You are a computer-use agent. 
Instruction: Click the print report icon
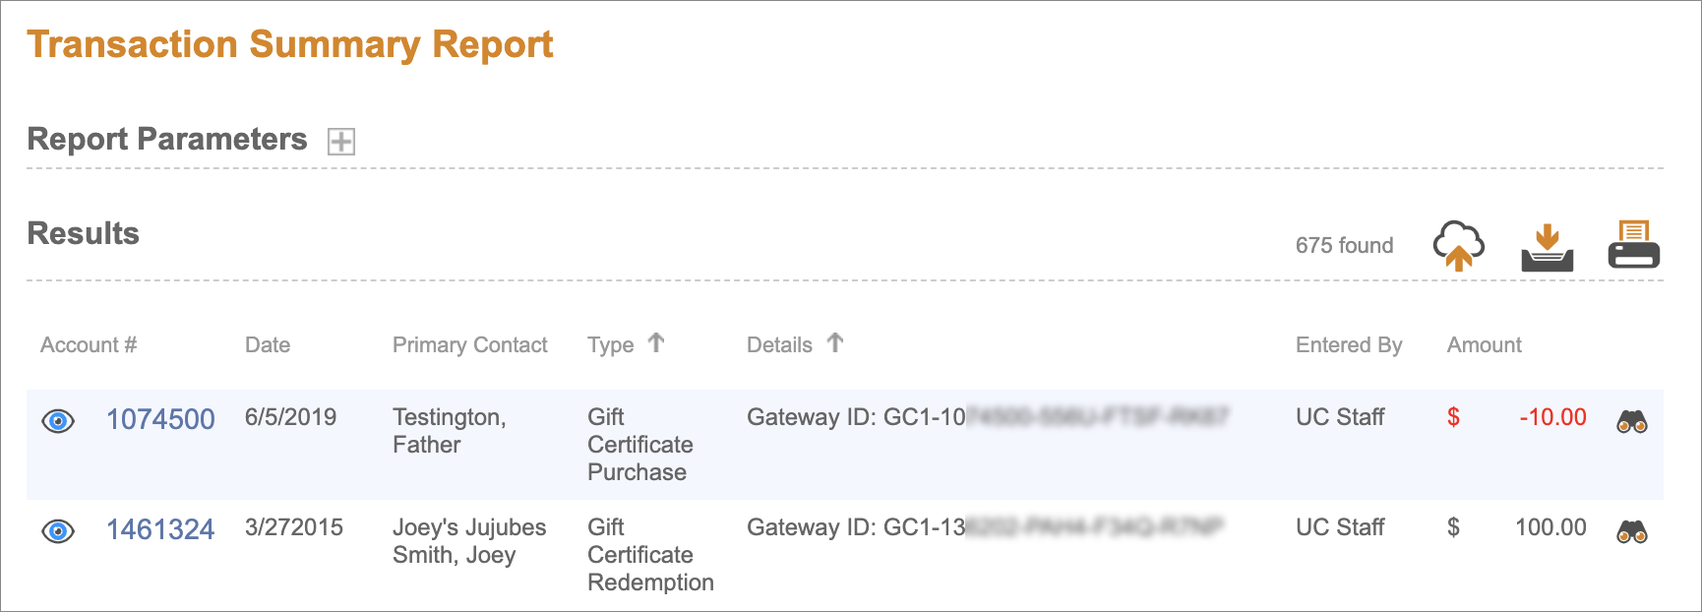pos(1633,245)
